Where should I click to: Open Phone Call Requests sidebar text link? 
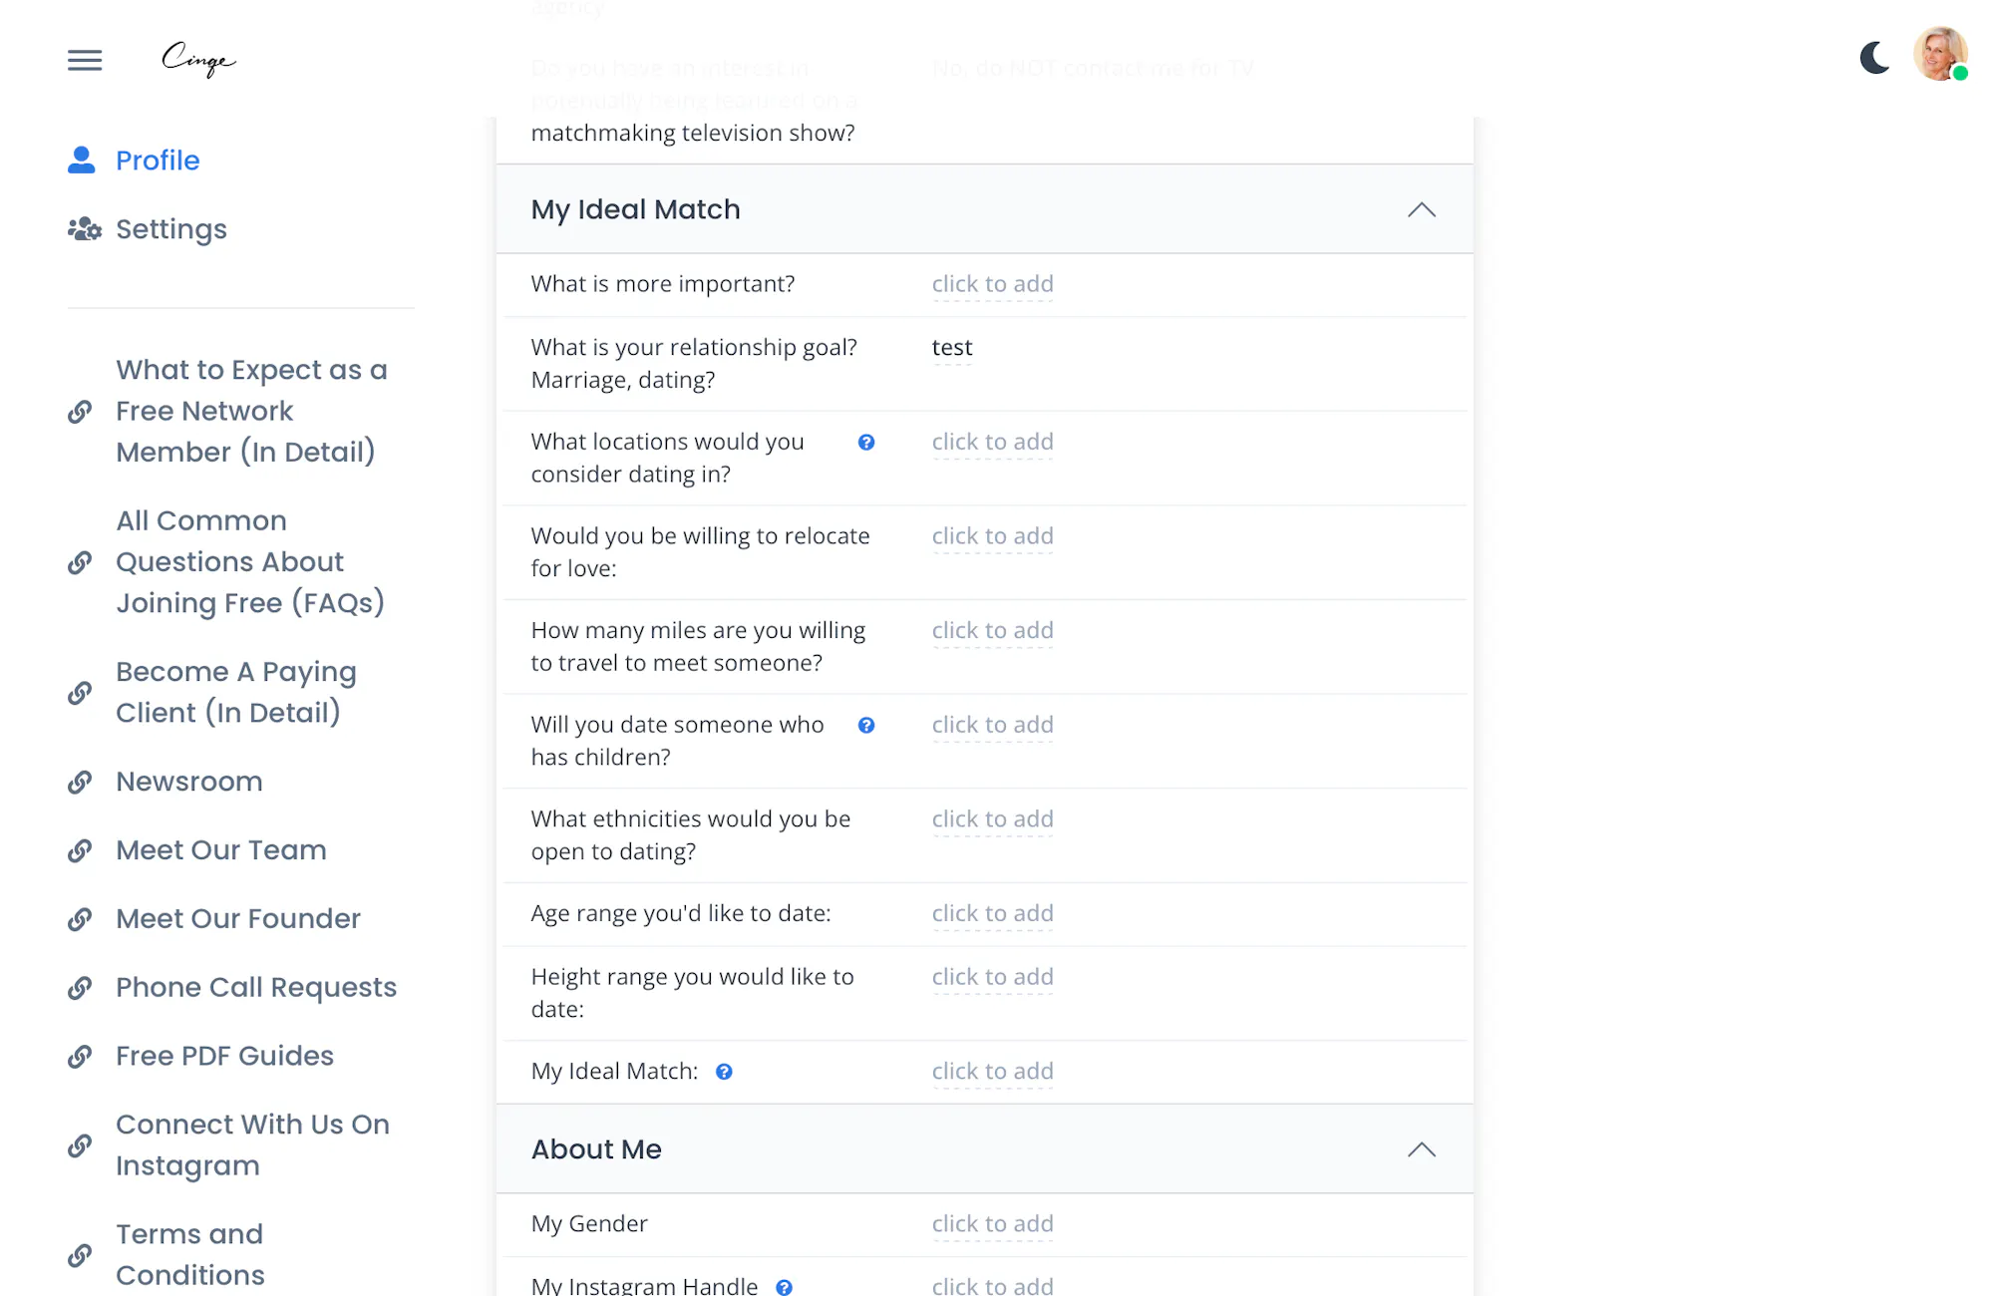click(256, 988)
